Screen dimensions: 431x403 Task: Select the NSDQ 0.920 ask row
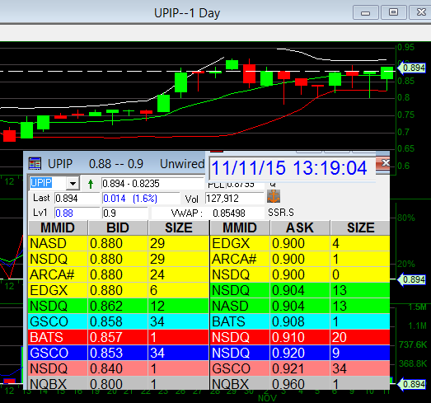tap(300, 353)
